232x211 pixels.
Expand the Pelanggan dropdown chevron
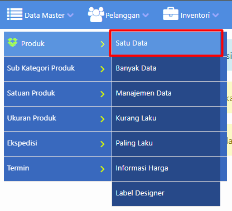146,15
